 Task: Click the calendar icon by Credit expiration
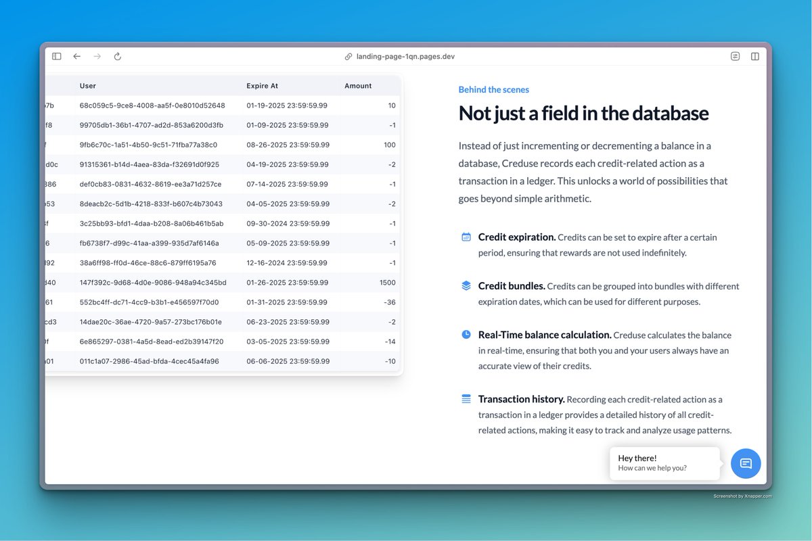click(466, 237)
